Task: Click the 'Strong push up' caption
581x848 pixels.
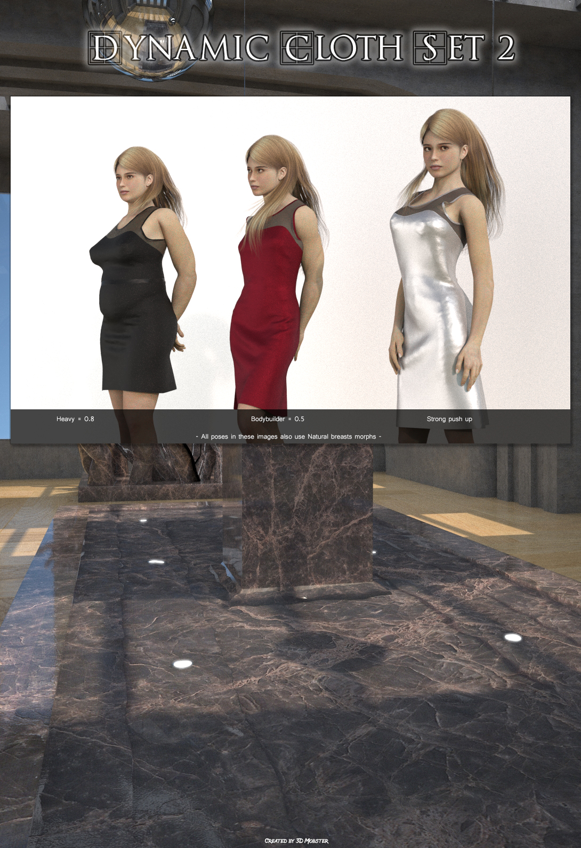Action: click(449, 419)
